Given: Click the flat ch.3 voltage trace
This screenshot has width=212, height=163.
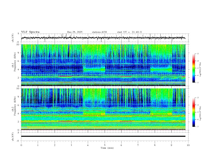Looking at the screenshot, I should click(103, 136).
